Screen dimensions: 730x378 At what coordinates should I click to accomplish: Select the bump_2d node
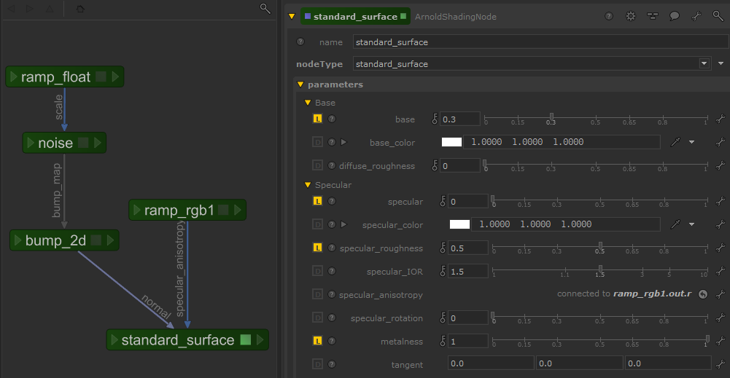[x=64, y=240]
